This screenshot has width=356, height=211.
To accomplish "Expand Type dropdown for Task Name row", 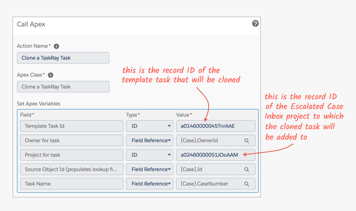I will tap(149, 184).
